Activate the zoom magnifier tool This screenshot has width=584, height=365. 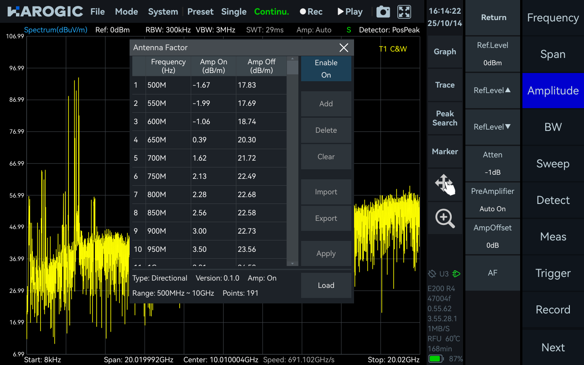[x=445, y=218]
